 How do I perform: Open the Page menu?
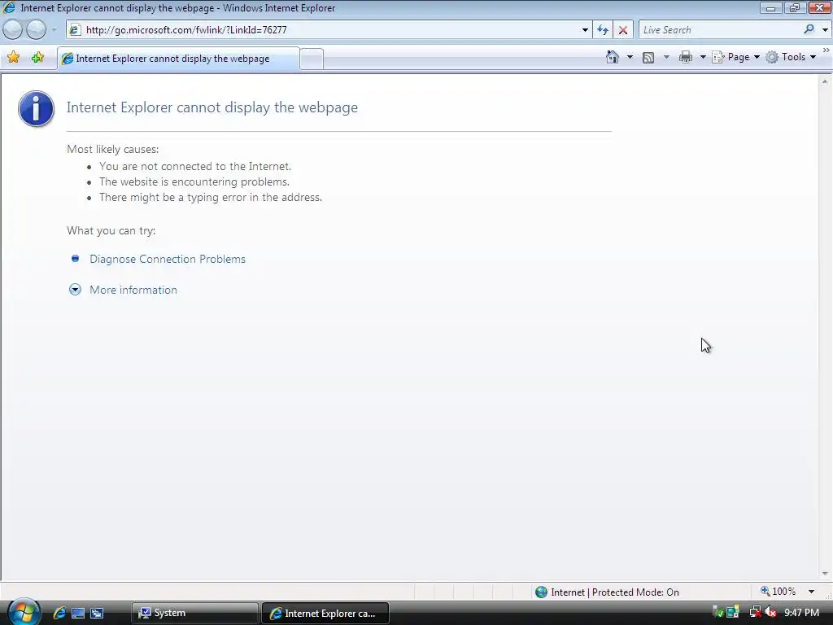(735, 57)
